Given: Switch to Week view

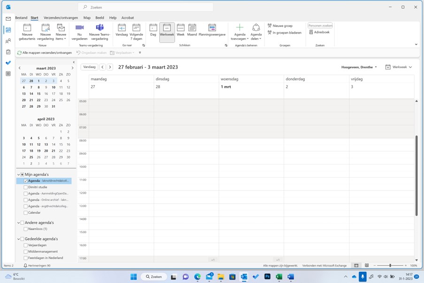Looking at the screenshot, I should tap(181, 31).
